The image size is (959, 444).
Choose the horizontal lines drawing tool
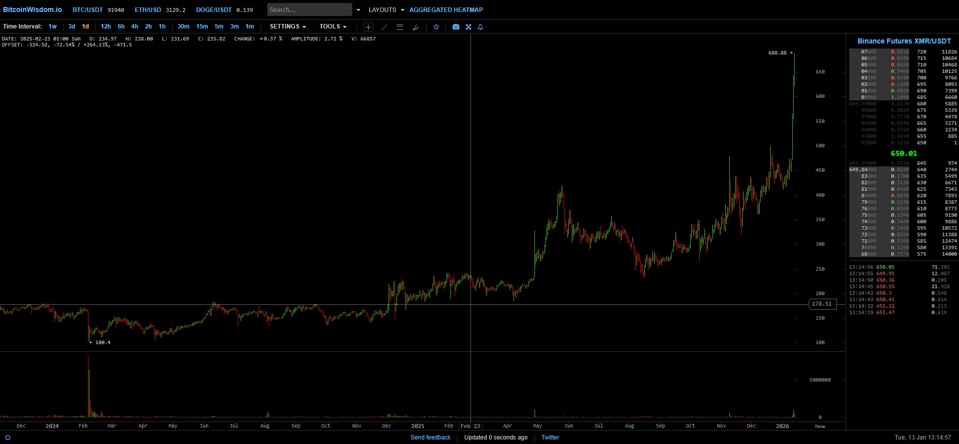tap(400, 27)
